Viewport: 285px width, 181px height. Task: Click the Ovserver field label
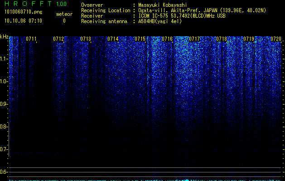tap(92, 5)
